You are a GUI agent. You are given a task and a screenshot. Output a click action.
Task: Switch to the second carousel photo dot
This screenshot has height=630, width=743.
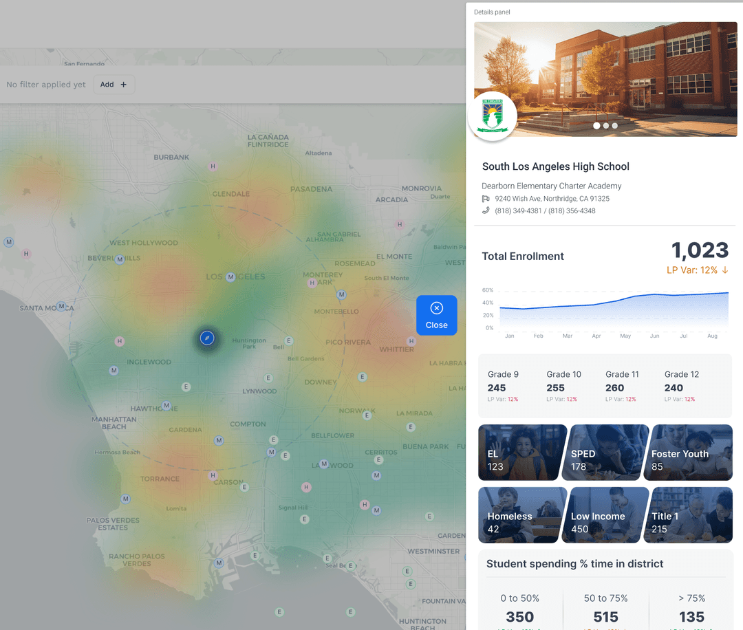[605, 126]
